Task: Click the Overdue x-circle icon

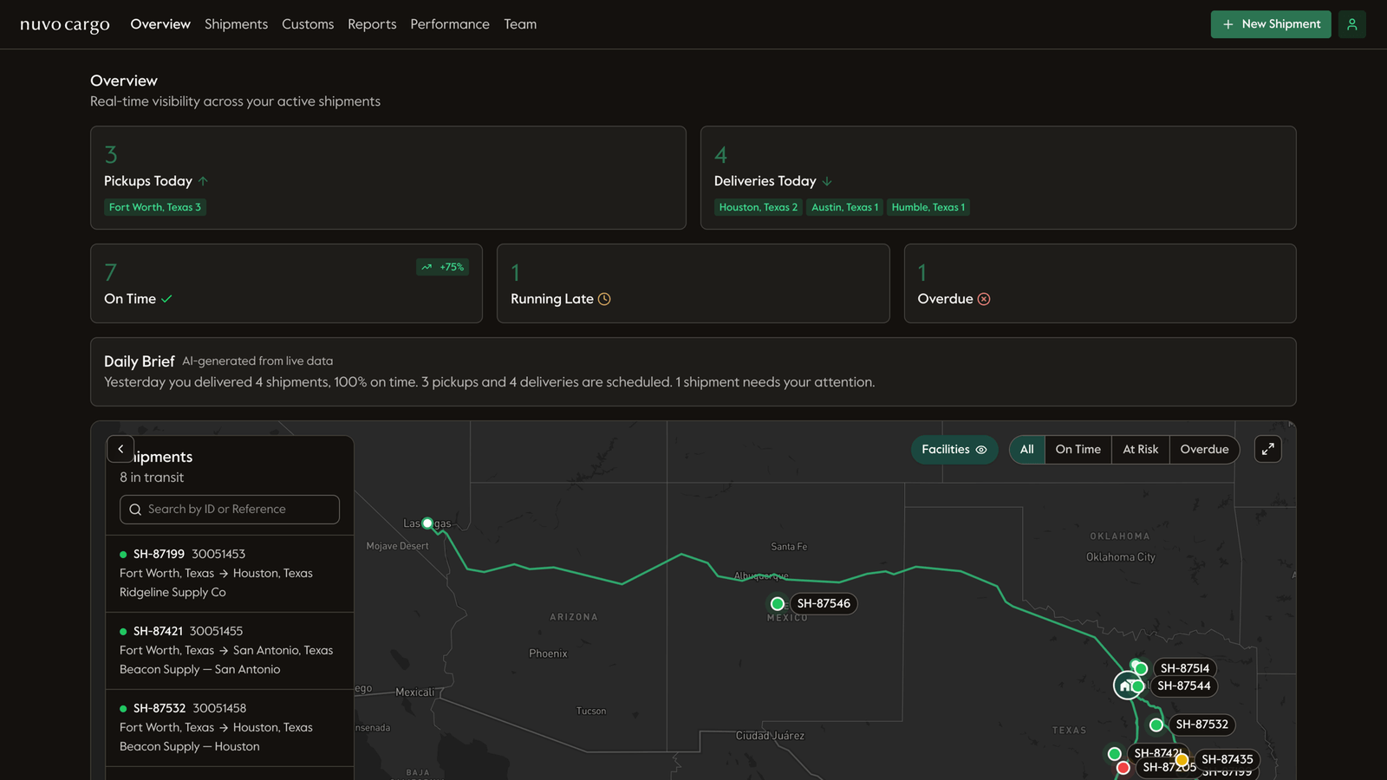Action: 984,299
